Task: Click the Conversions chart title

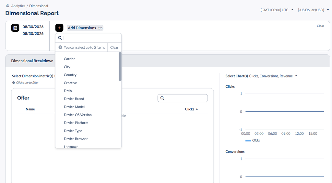Action: tap(235, 152)
